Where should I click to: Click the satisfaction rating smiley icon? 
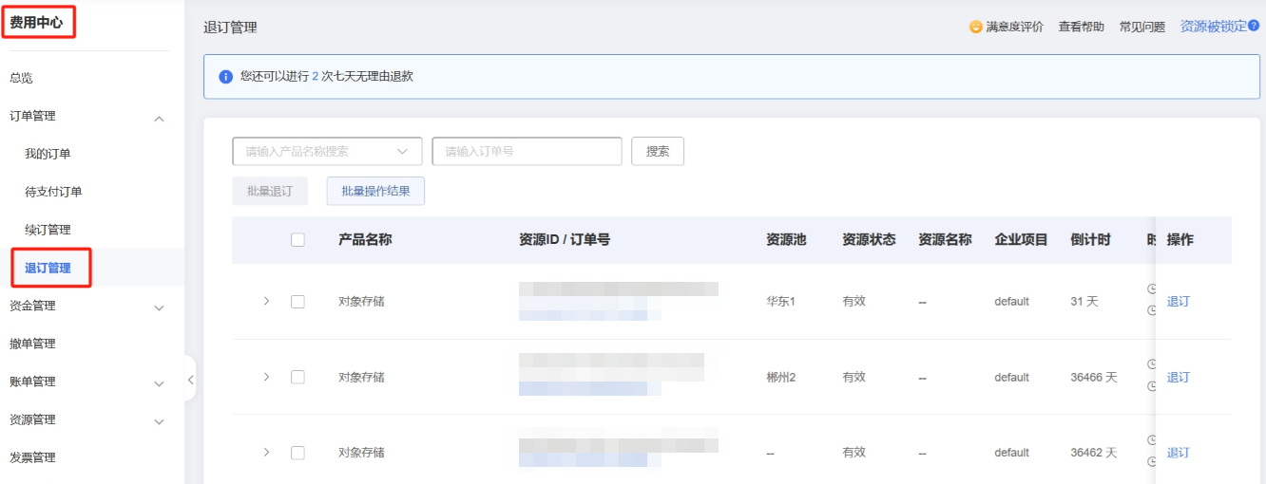click(975, 27)
